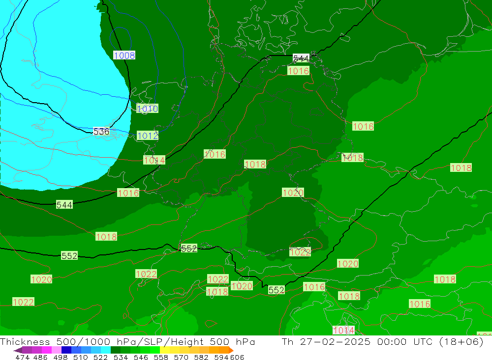Click the 498 legend scale value
Screen dimensions: 492x360
[x=60, y=358]
